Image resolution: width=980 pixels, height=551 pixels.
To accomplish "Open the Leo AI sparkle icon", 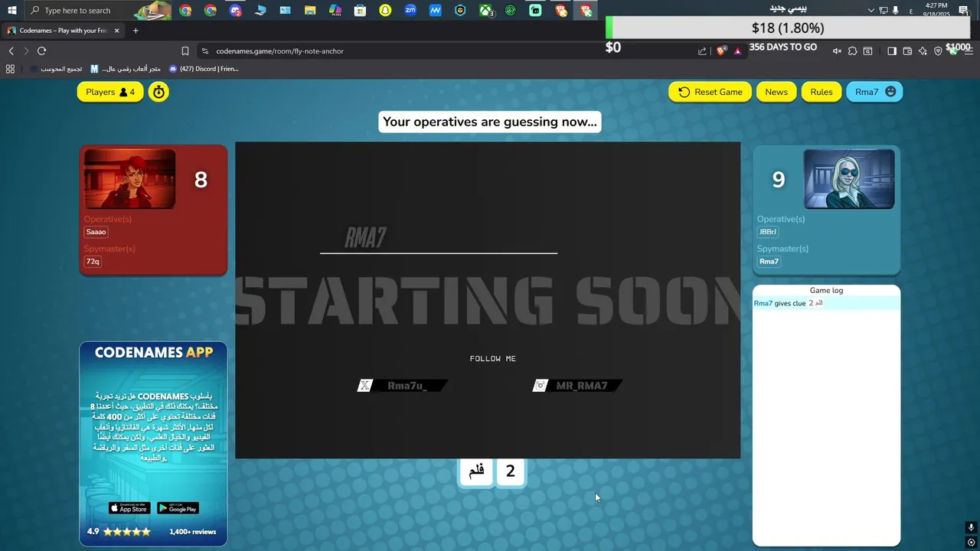I will pyautogui.click(x=923, y=51).
